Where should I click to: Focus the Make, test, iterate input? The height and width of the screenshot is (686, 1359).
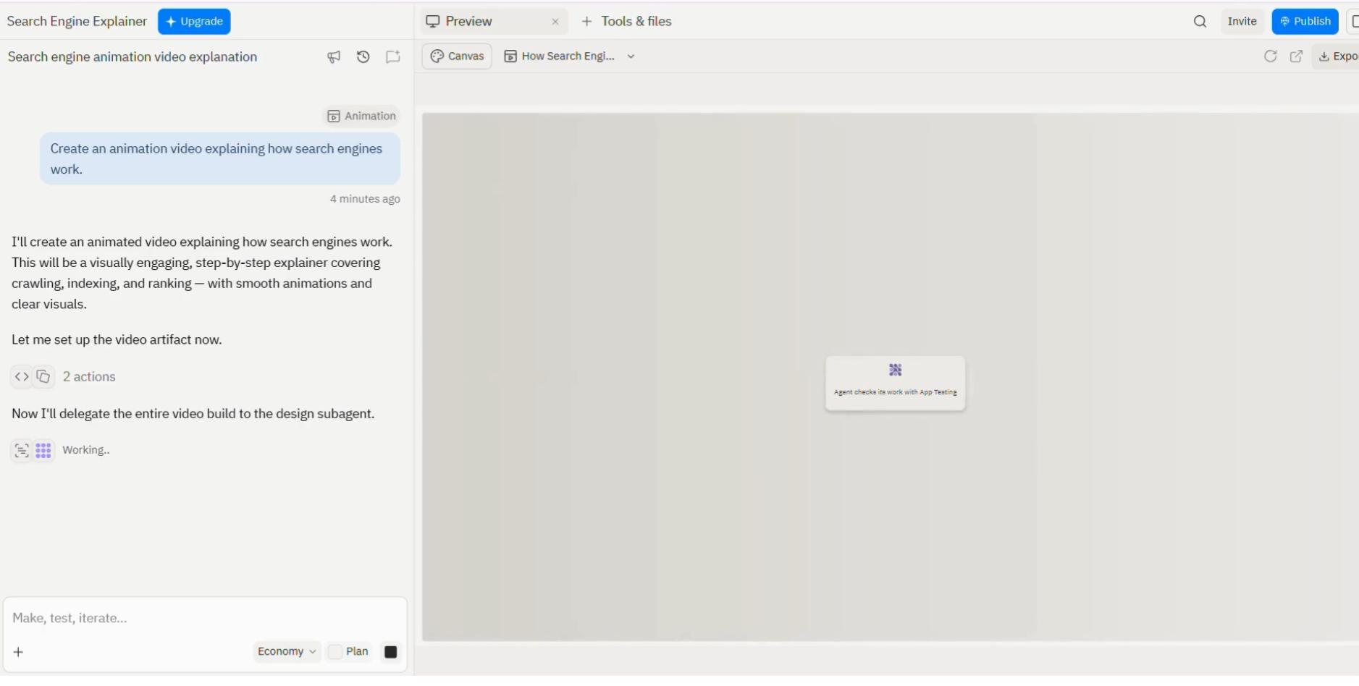206,618
